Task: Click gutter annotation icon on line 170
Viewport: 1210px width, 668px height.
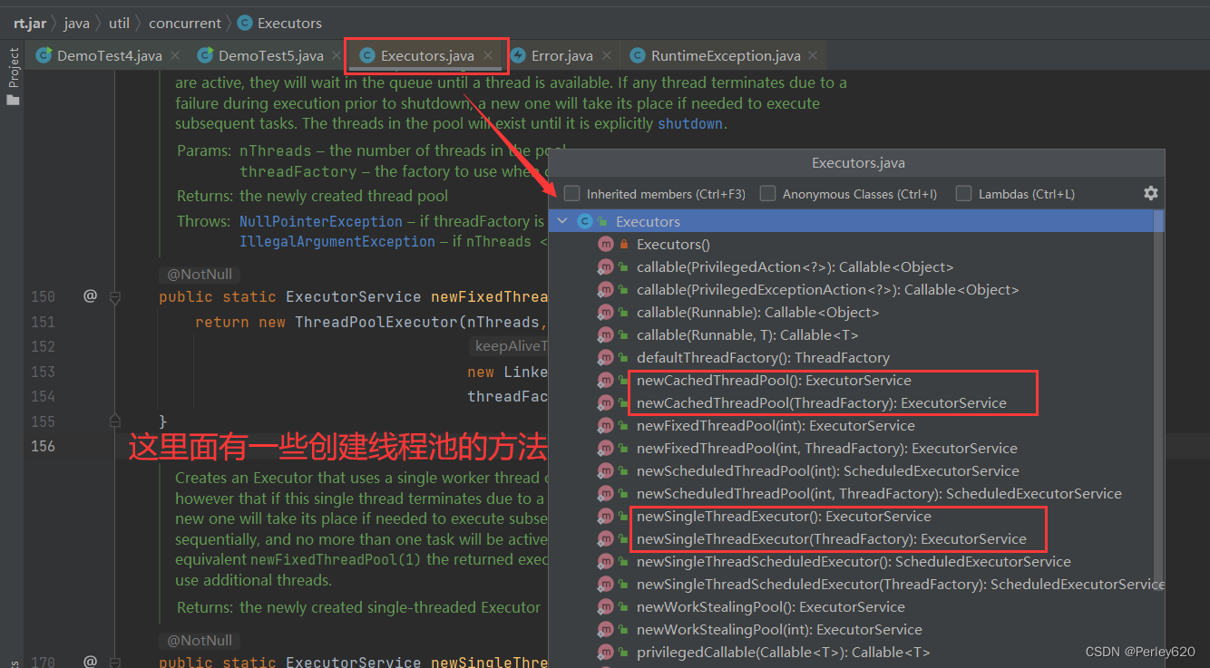Action: pos(90,662)
